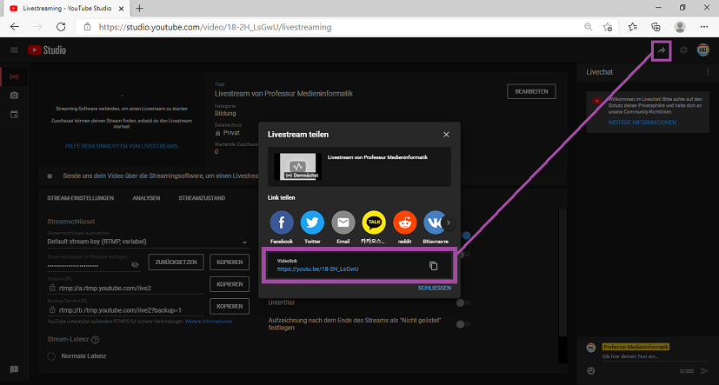This screenshot has height=385, width=719.
Task: Select the Webcam camera icon in sidebar
Action: point(14,96)
